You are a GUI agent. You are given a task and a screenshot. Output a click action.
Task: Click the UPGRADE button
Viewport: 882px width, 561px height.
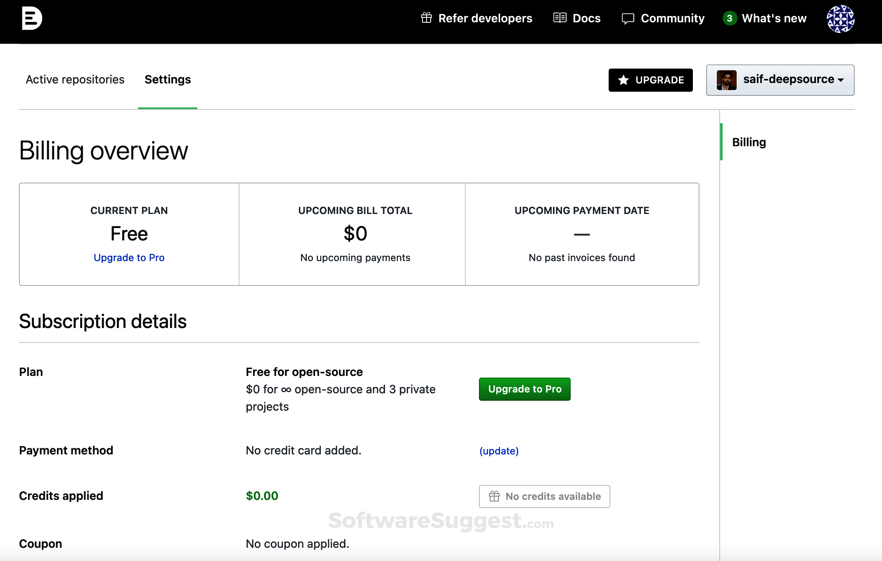pos(651,80)
